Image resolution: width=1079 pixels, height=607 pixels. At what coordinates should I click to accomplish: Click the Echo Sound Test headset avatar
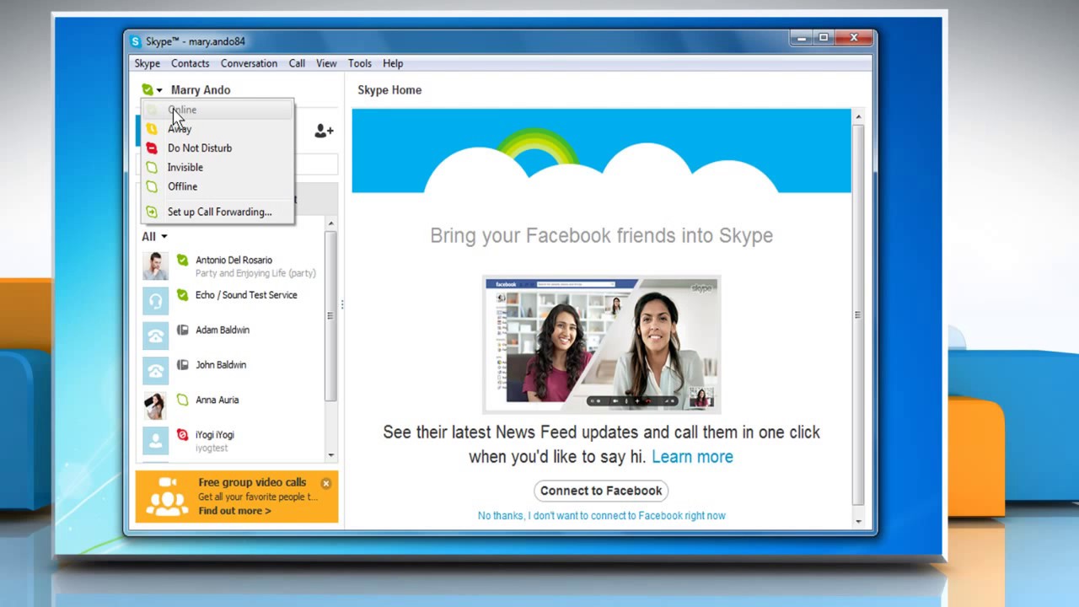click(155, 301)
